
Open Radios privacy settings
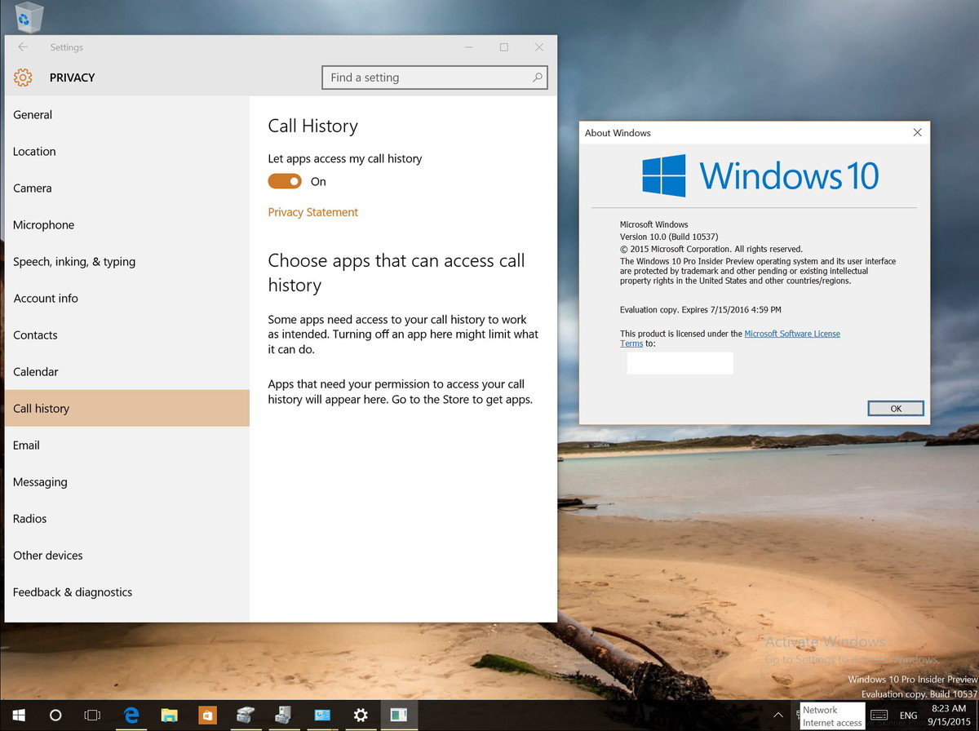pyautogui.click(x=127, y=519)
